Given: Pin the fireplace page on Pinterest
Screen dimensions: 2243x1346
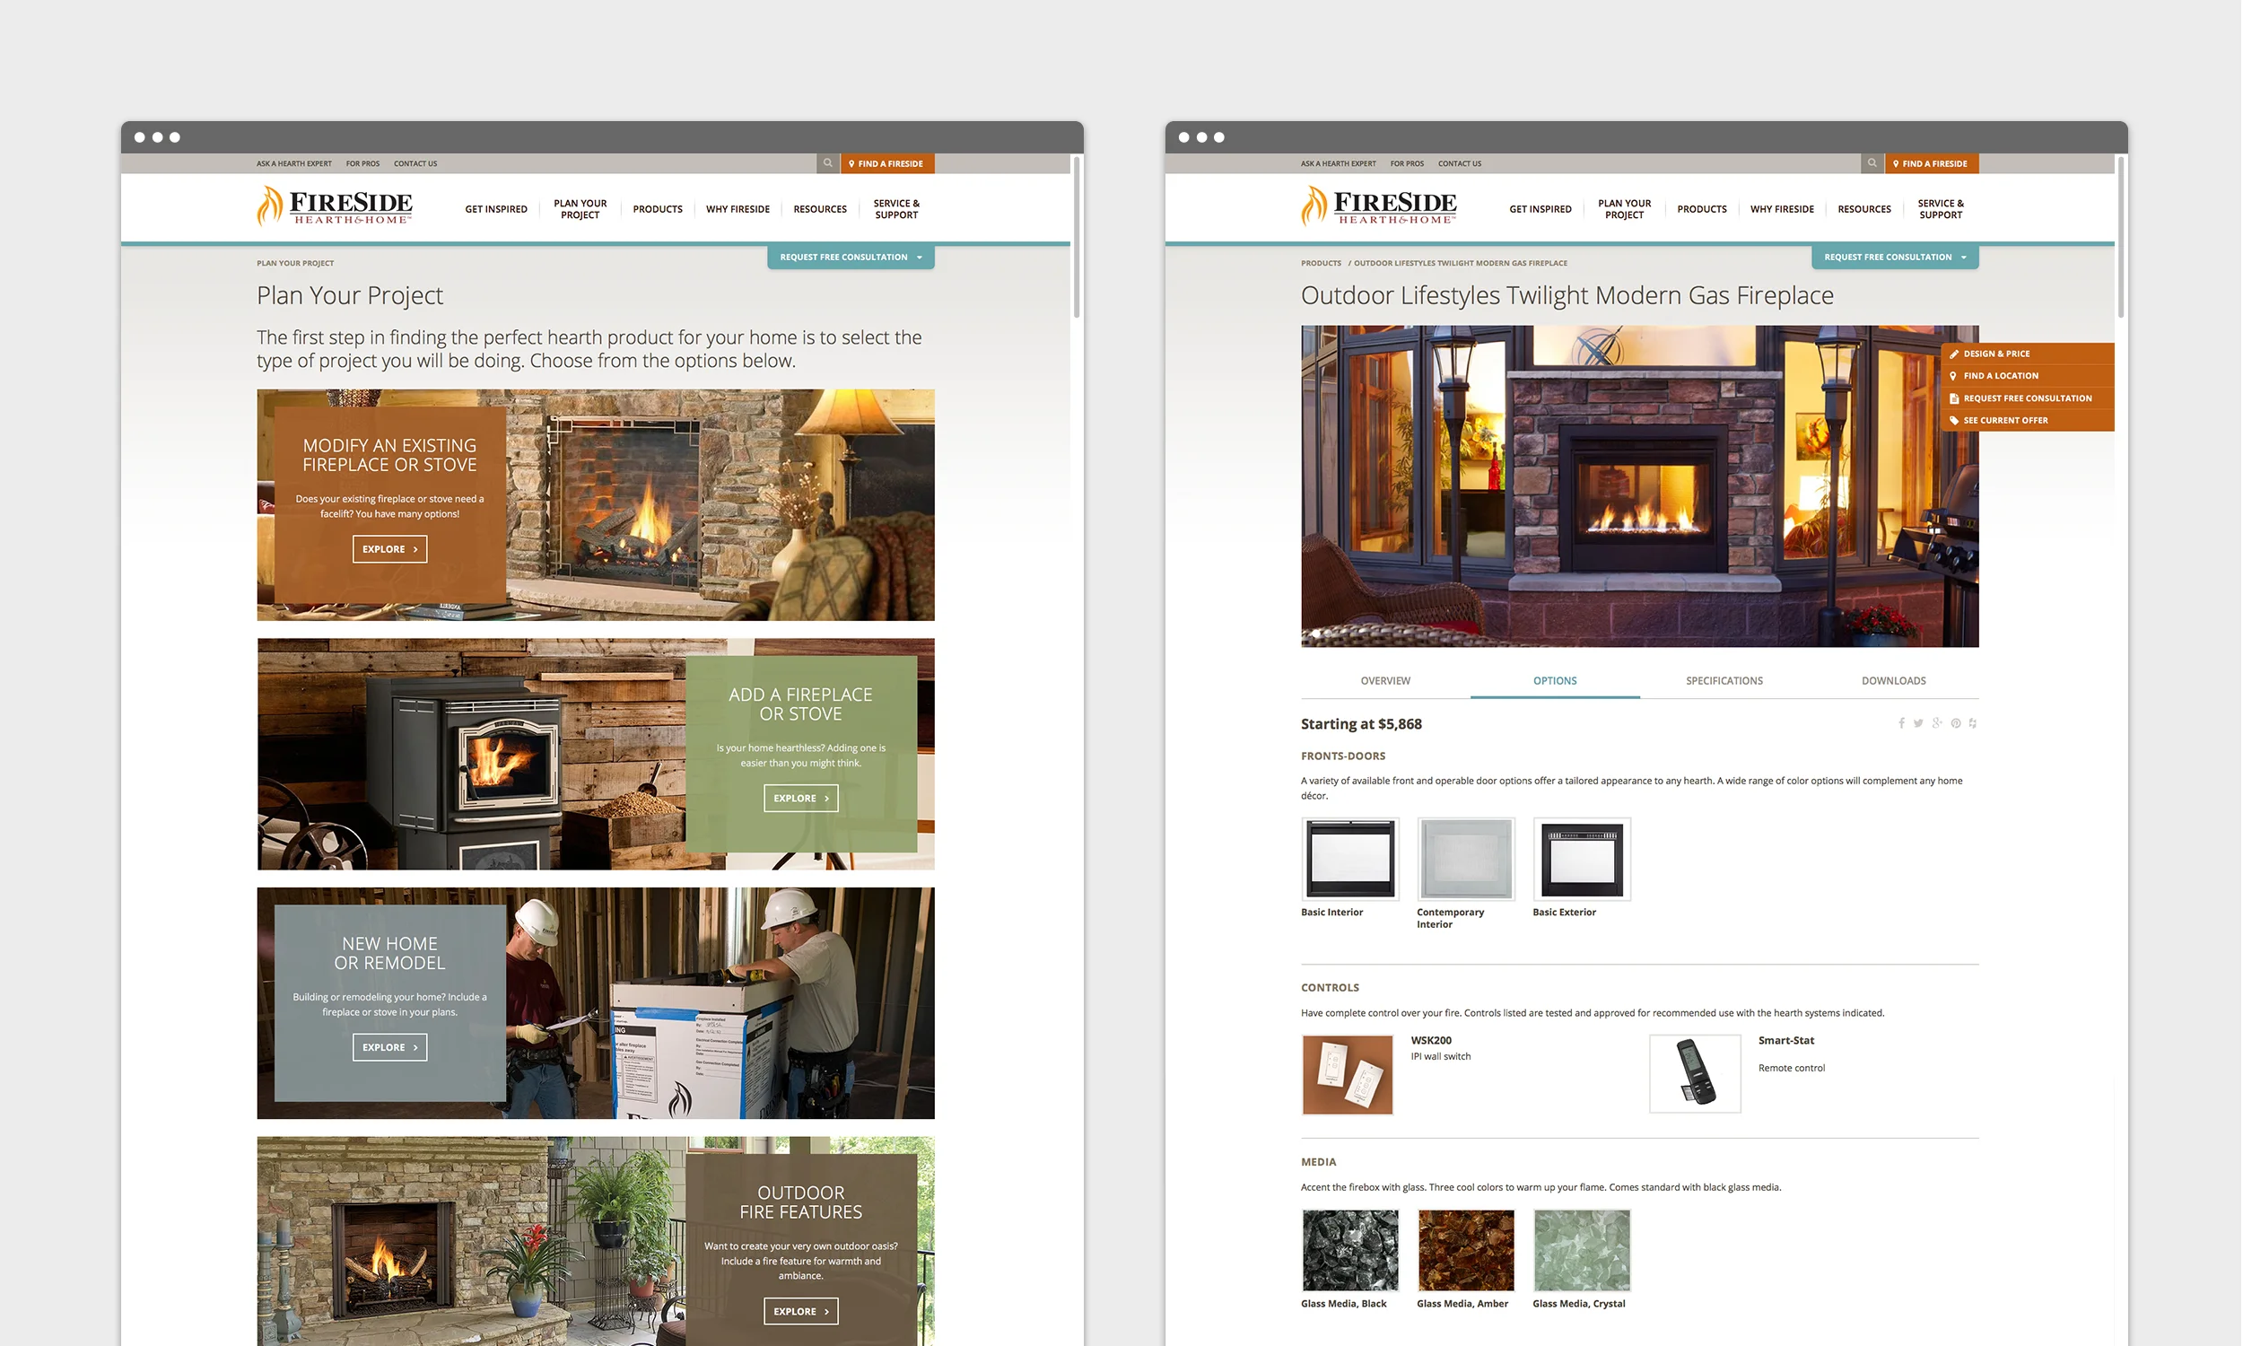Looking at the screenshot, I should pos(1958,724).
